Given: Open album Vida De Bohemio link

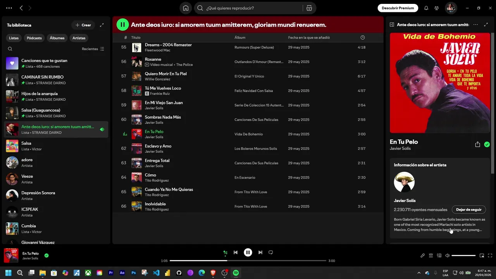Looking at the screenshot, I should [248, 134].
